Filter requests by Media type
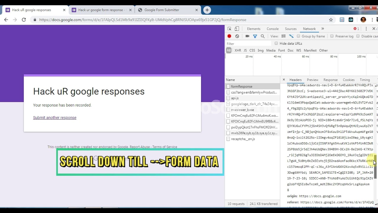378x213 pixels. (271, 50)
